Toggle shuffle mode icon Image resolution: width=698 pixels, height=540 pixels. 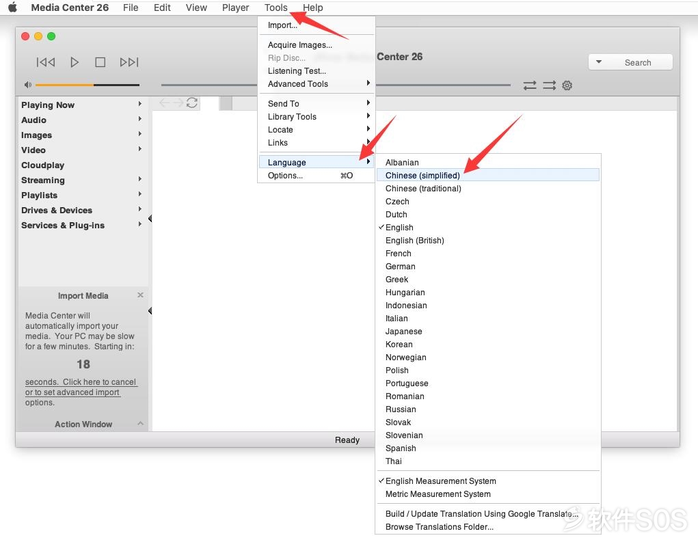[x=550, y=85]
